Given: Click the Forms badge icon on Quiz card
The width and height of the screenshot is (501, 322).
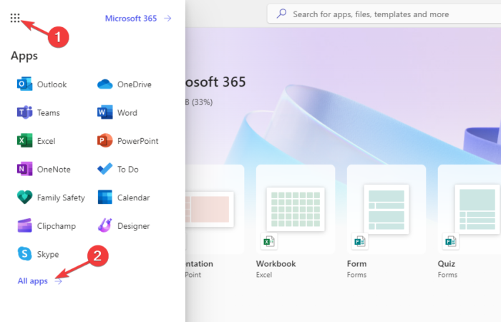Looking at the screenshot, I should click(450, 241).
